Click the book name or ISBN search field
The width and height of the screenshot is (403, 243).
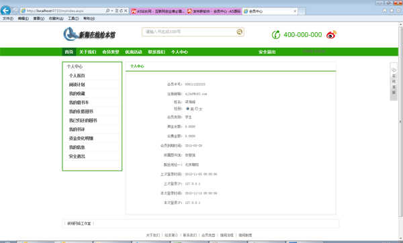[x=189, y=32]
